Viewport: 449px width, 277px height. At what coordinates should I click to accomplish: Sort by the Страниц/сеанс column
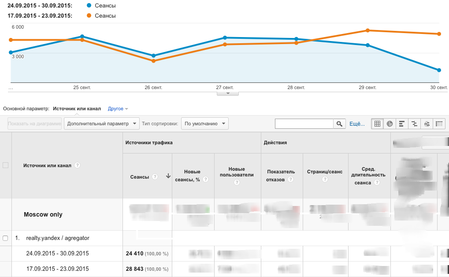tap(325, 172)
